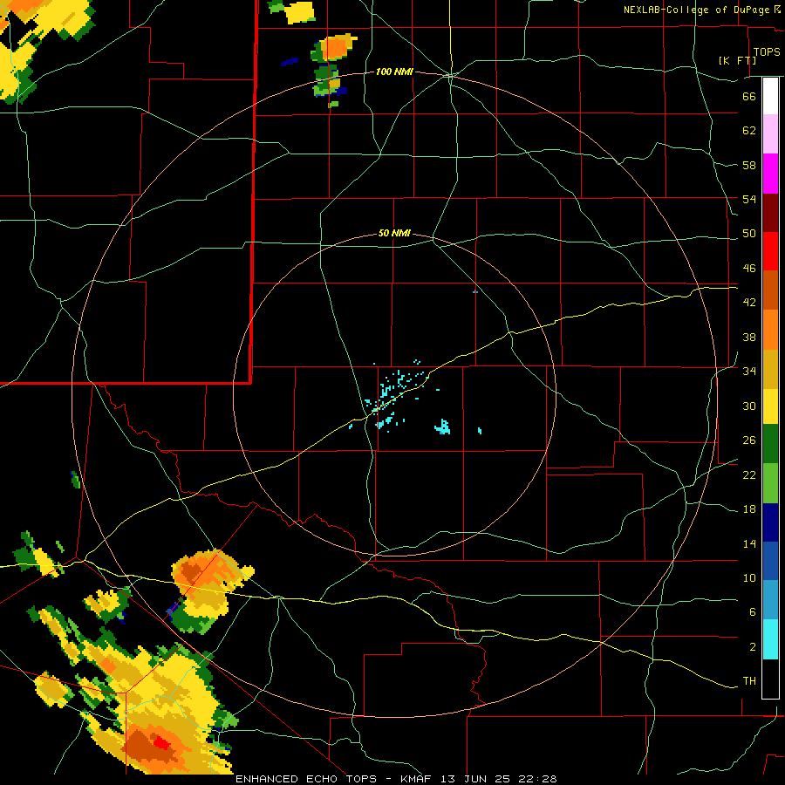
Task: Select the light green legend band
Action: coord(770,483)
